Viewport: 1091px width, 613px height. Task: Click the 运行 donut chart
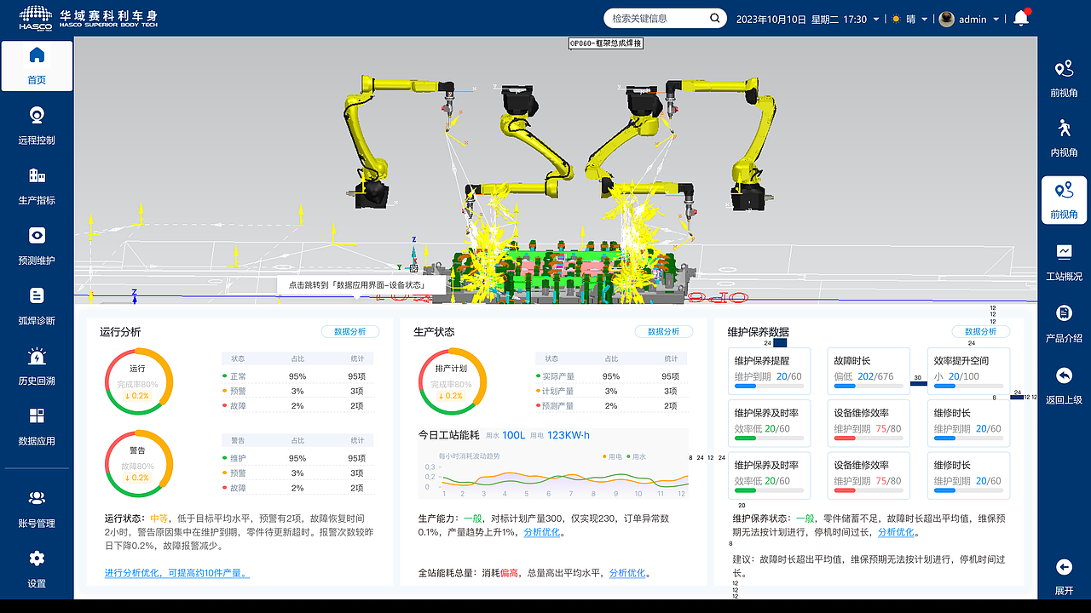138,382
